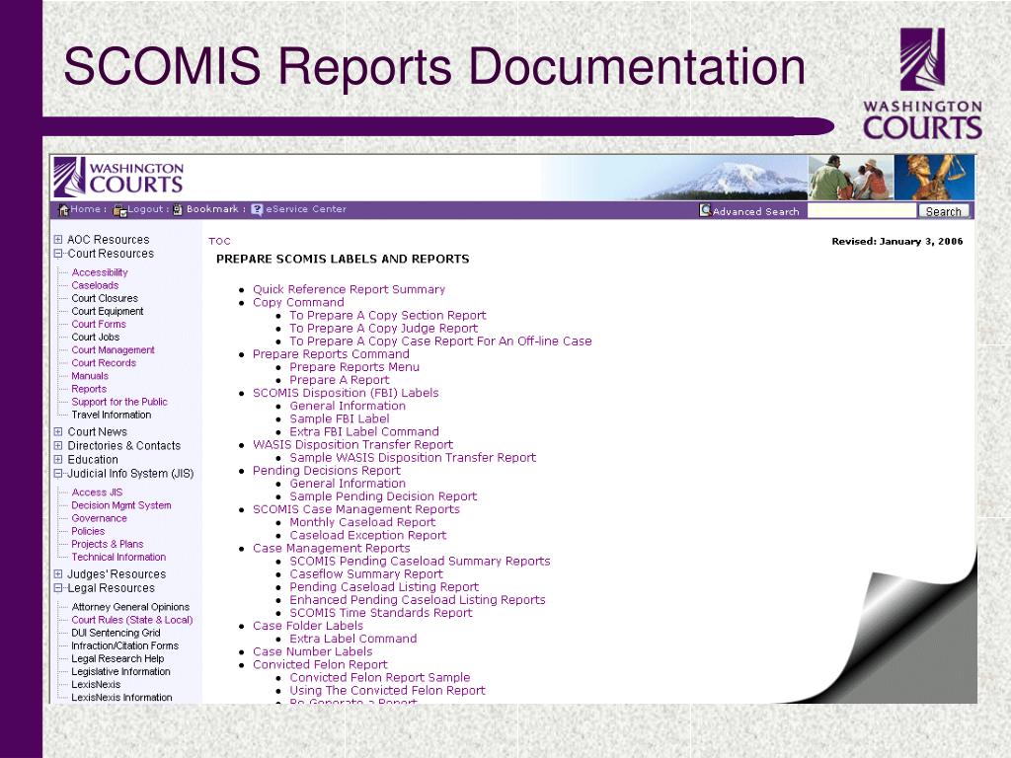Select Legal Research Help in sidebar
Viewport: 1011px width, 758px height.
(x=117, y=658)
